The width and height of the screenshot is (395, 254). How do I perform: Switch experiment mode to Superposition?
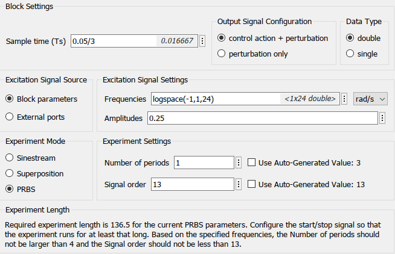[x=9, y=173]
